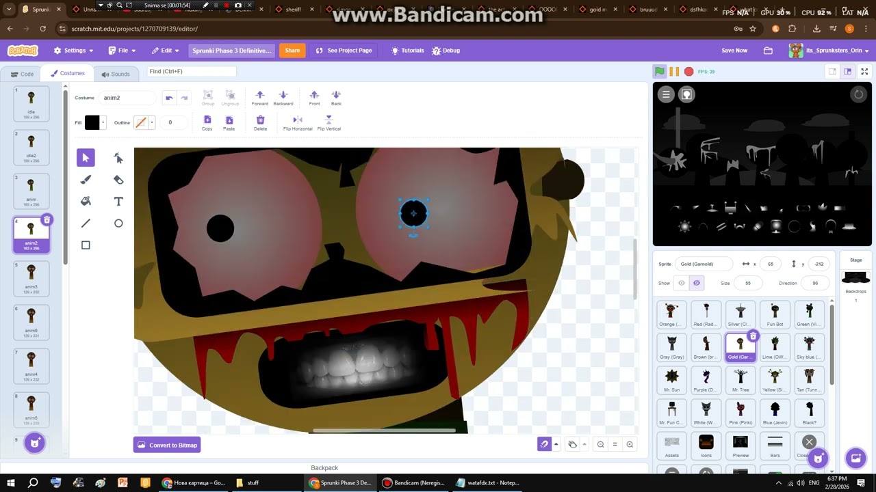Viewport: 876px width, 492px height.
Task: Select the Rectangle tool
Action: (86, 245)
